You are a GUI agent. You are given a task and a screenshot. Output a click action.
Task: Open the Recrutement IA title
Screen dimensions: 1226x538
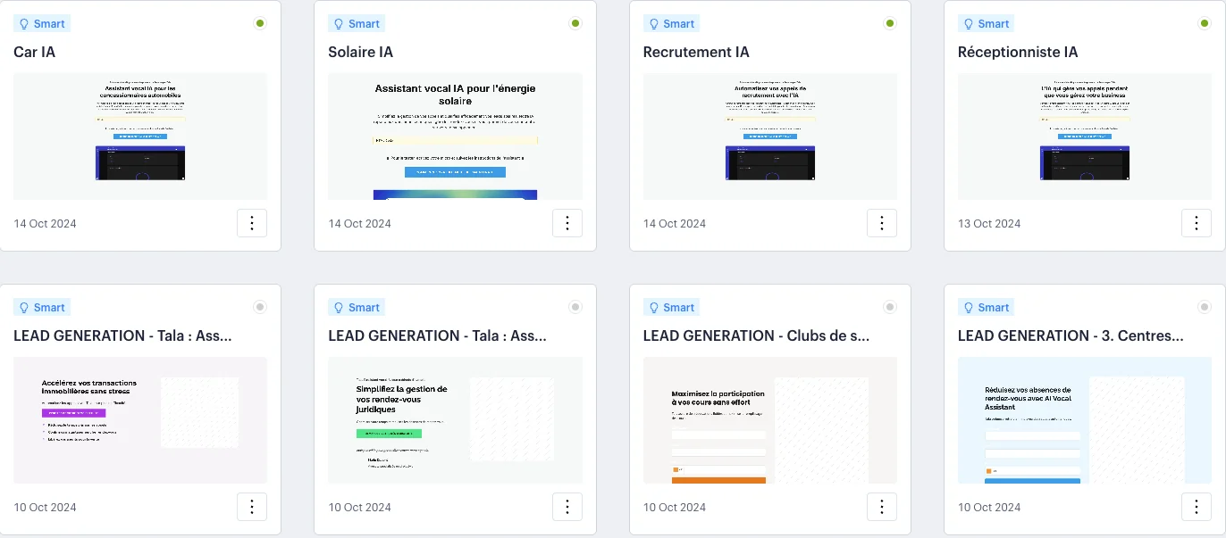[x=696, y=52]
